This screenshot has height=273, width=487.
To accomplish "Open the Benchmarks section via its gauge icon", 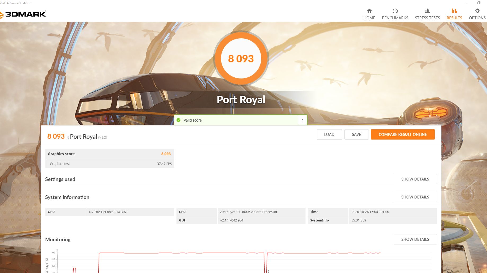I will coord(395,11).
